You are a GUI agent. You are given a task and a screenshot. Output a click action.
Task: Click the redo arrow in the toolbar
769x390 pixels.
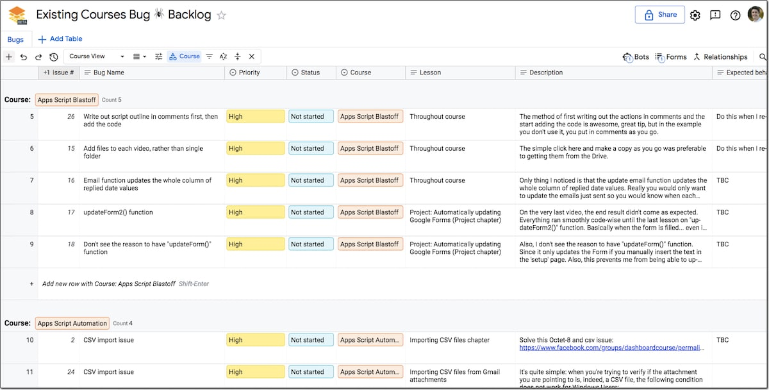tap(38, 57)
